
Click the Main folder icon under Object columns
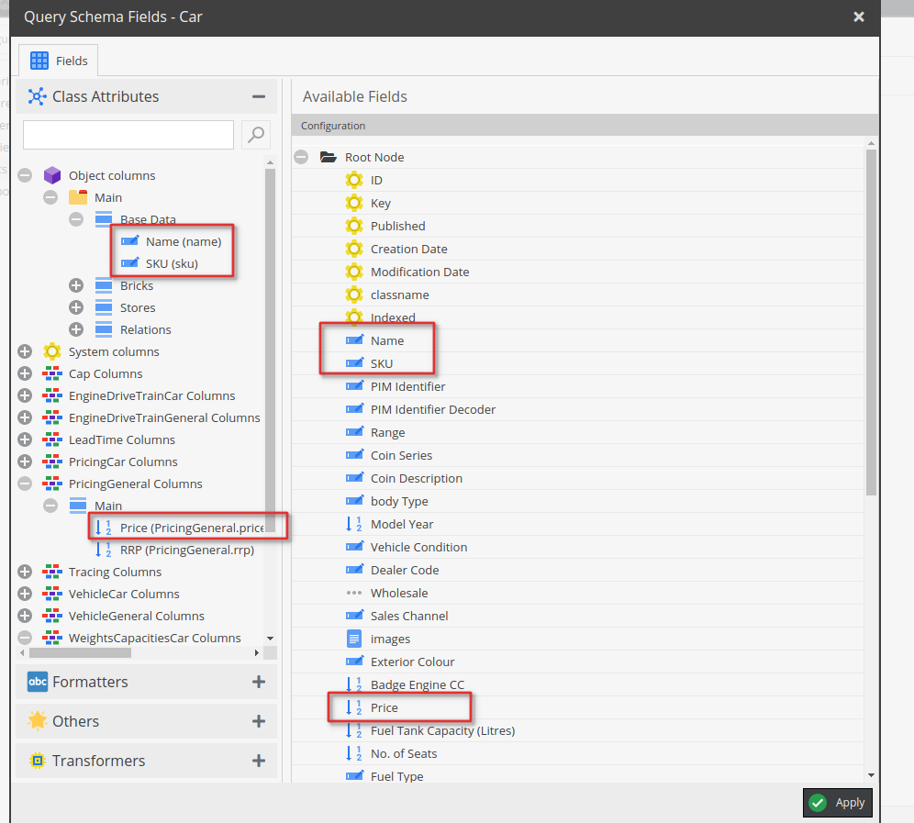tap(77, 197)
